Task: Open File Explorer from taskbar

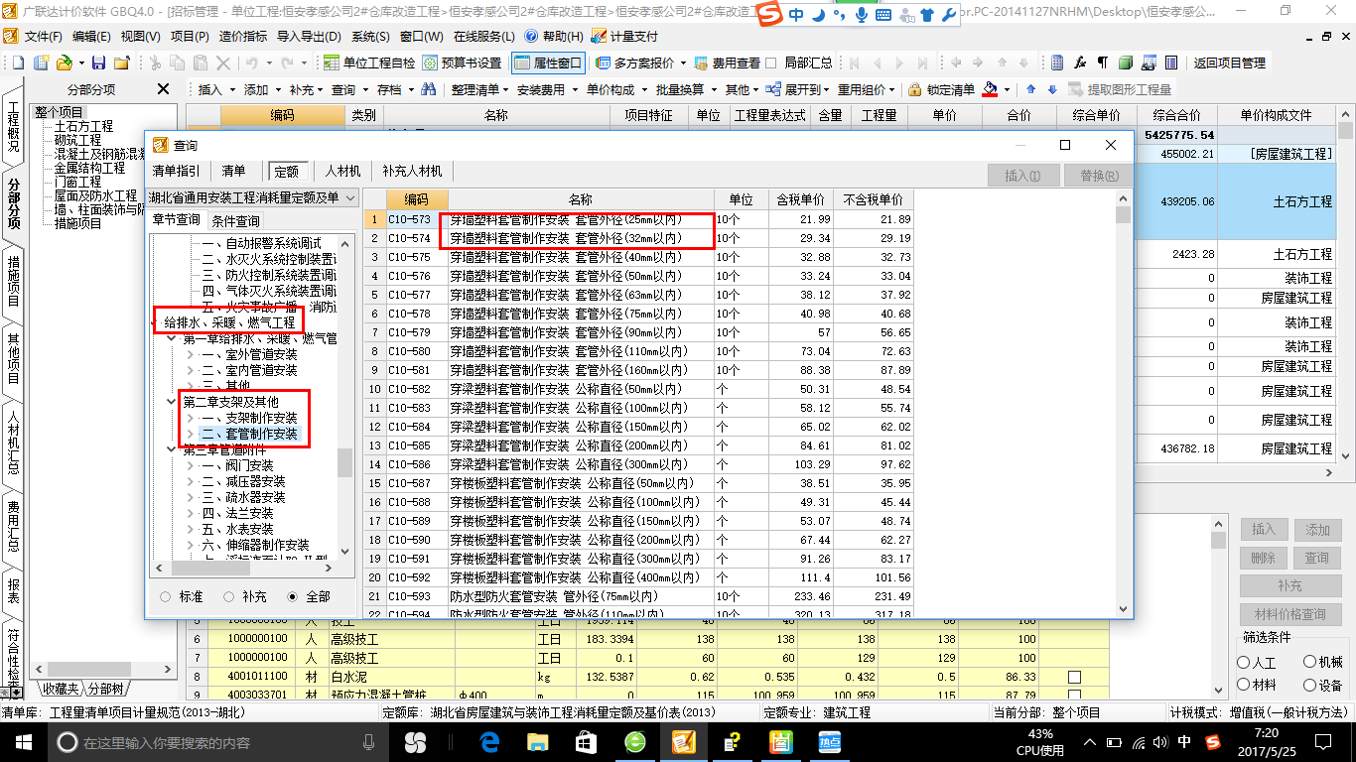Action: [537, 741]
